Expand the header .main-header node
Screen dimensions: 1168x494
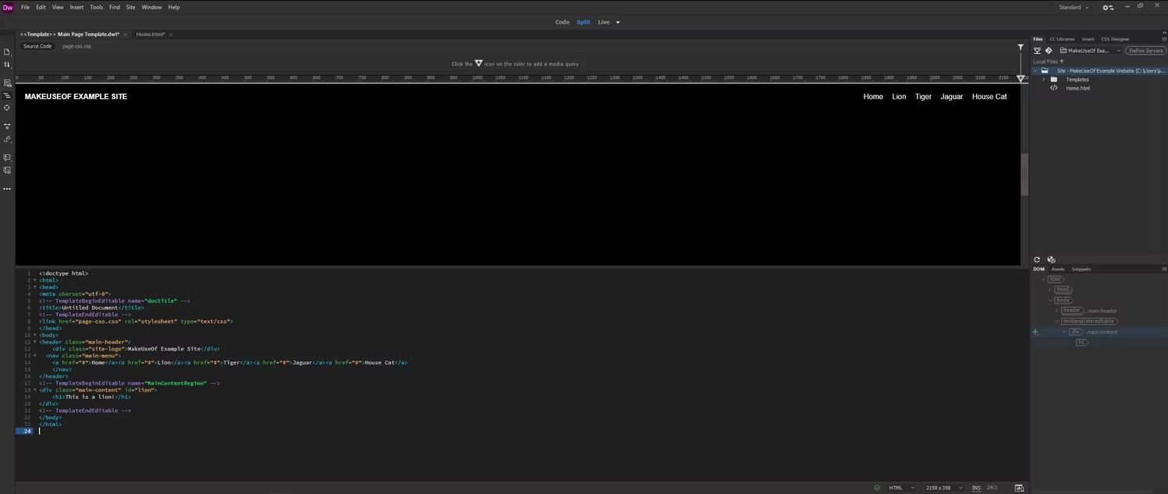1056,311
